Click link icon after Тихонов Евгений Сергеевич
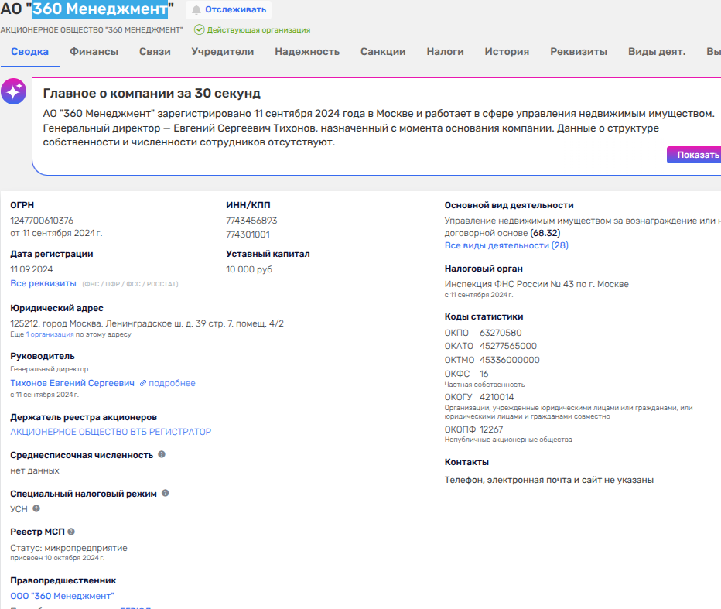Image resolution: width=721 pixels, height=609 pixels. pos(142,383)
